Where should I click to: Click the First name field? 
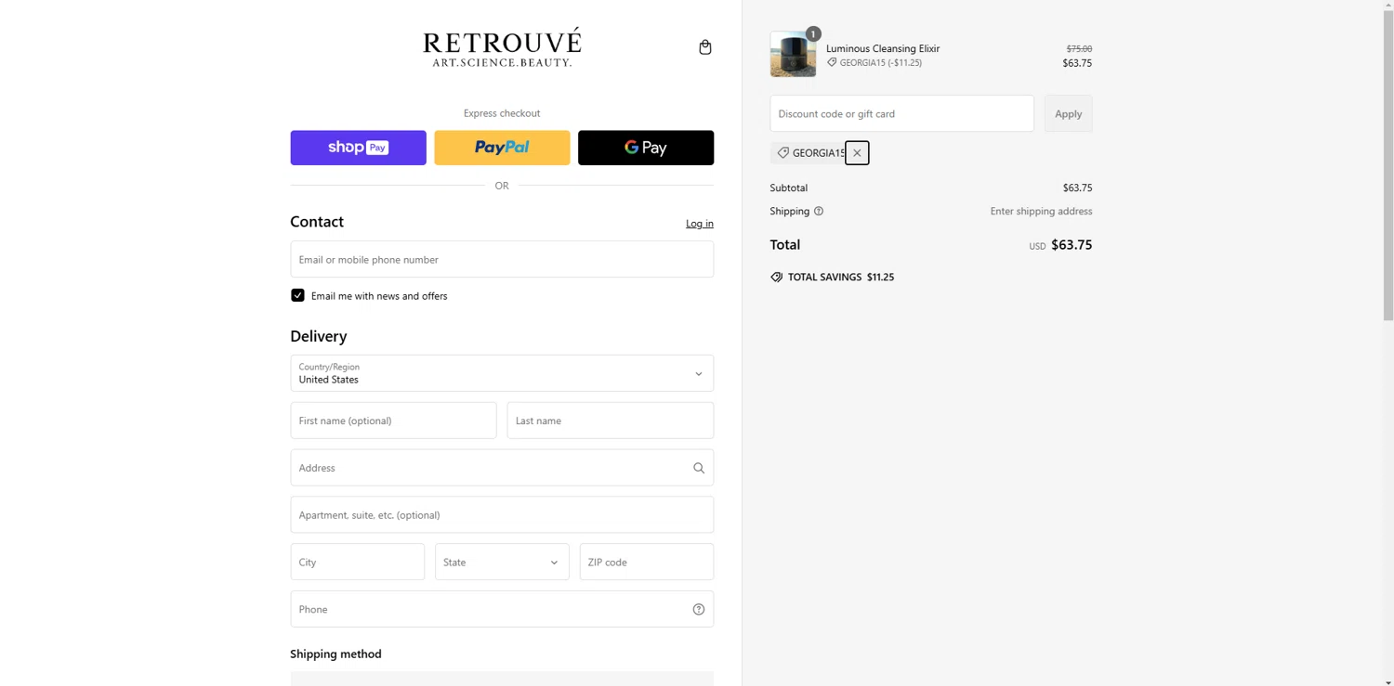pos(393,421)
